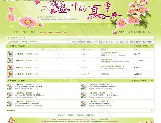
Task: Click the message icon before 设置
Action: 127,32
